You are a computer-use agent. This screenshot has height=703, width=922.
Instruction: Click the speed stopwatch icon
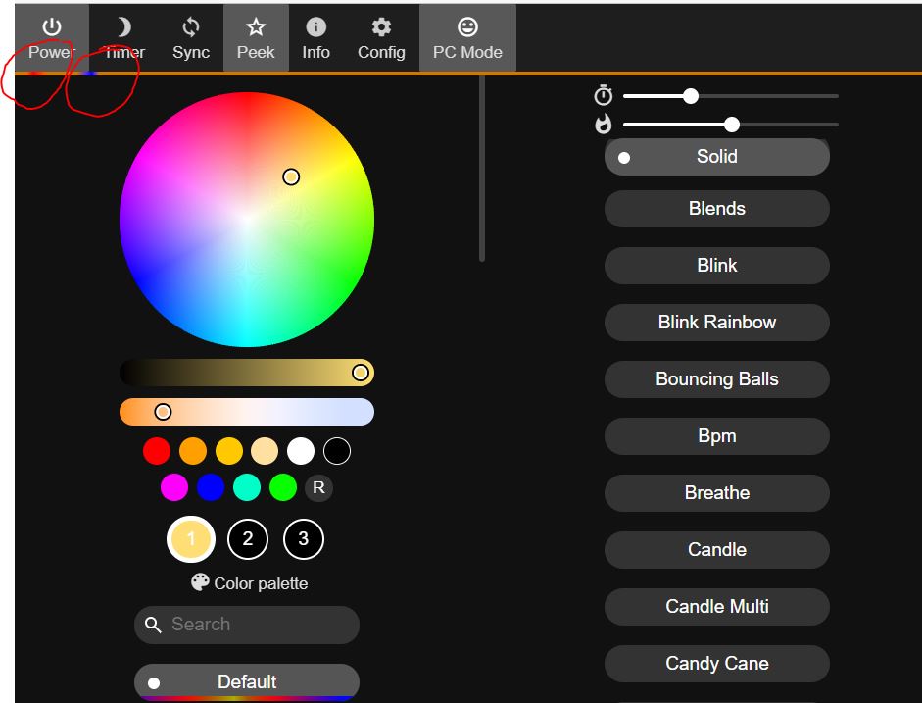604,95
